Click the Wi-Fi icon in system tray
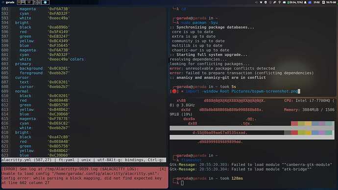338x190 pixels. [x=261, y=2]
